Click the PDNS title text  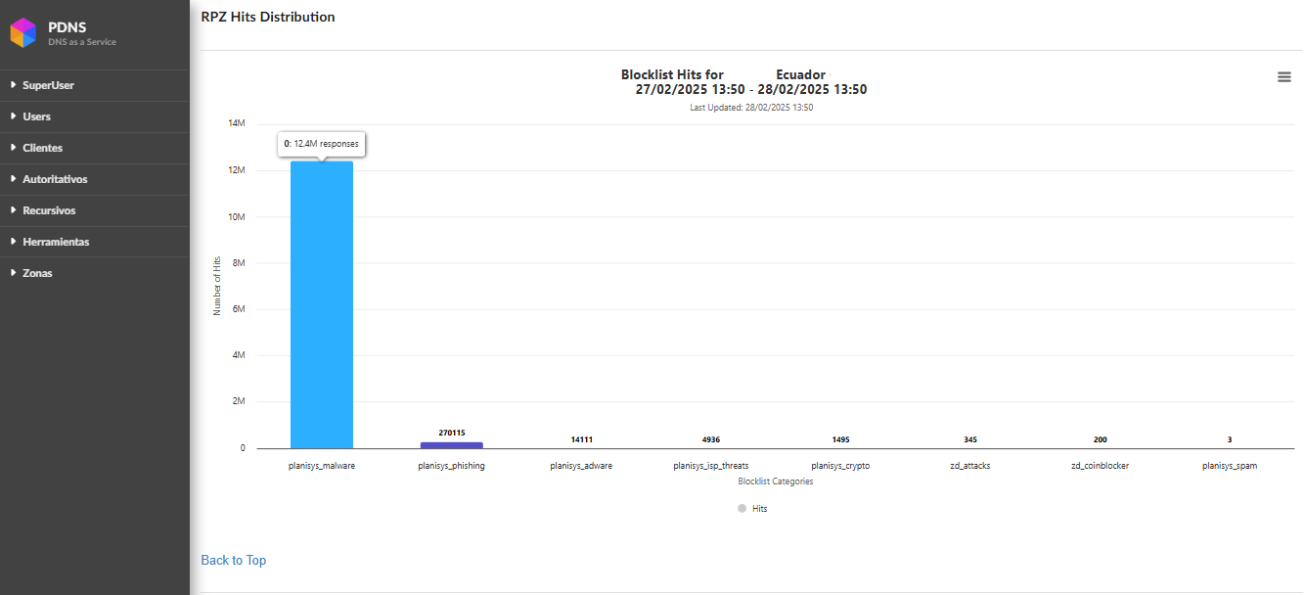click(x=67, y=27)
